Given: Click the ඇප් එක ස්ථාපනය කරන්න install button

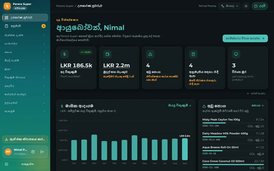Looking at the screenshot, I should (x=25, y=139).
